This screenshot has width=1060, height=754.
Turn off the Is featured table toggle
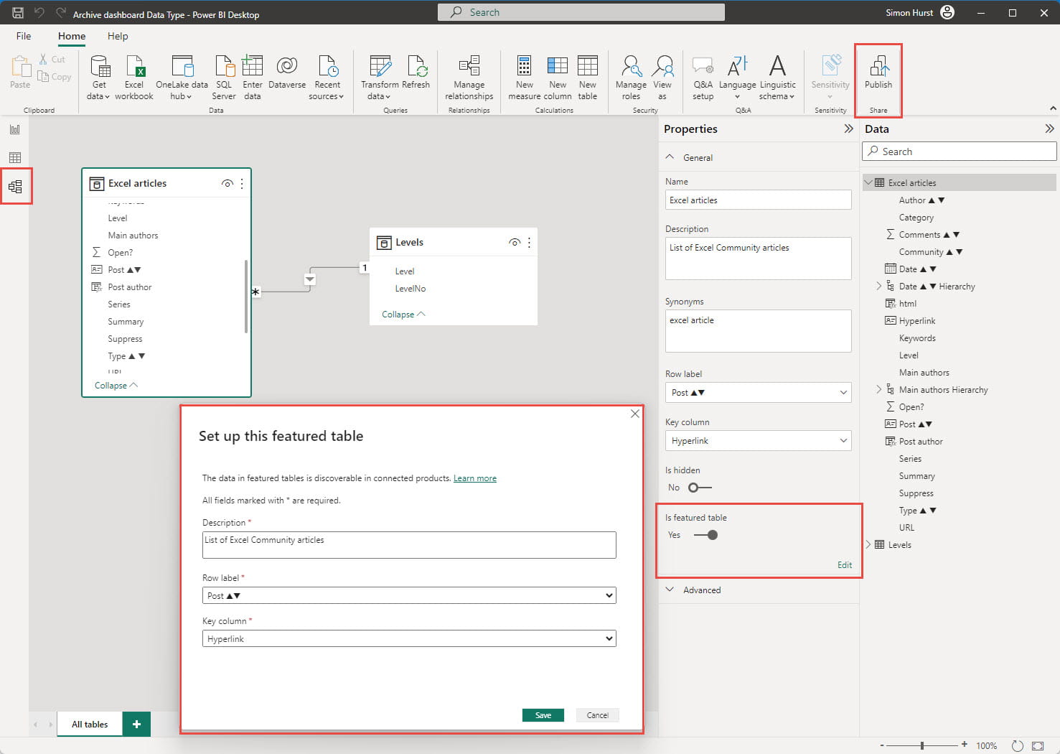pos(705,535)
